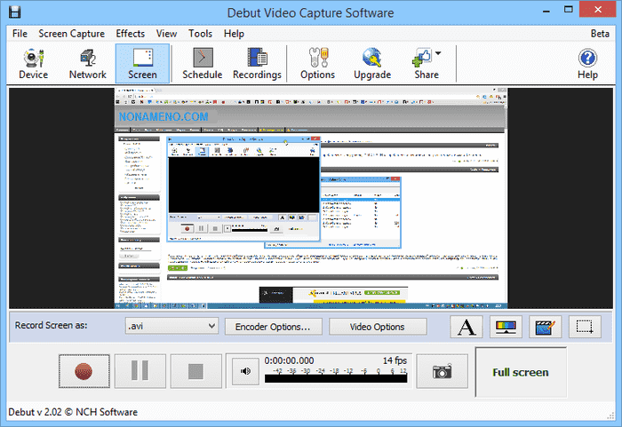Expand the Share dropdown arrow
This screenshot has width=622, height=427.
438,54
